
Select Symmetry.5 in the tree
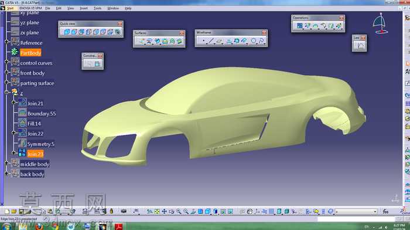point(41,144)
